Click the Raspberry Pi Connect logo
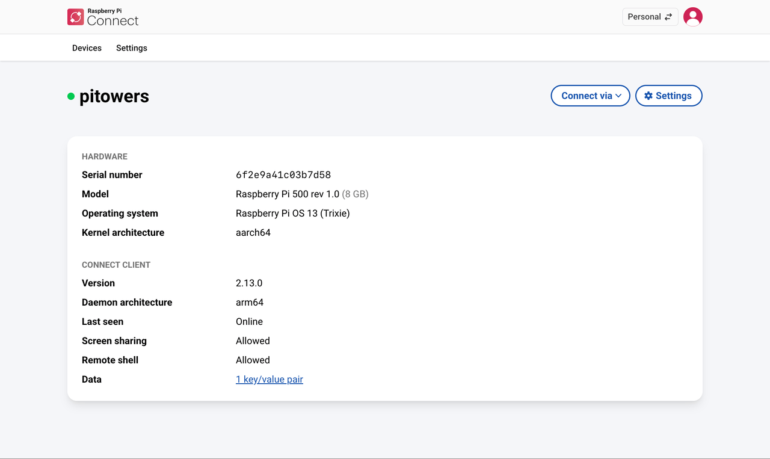Viewport: 770px width, 459px height. 103,17
